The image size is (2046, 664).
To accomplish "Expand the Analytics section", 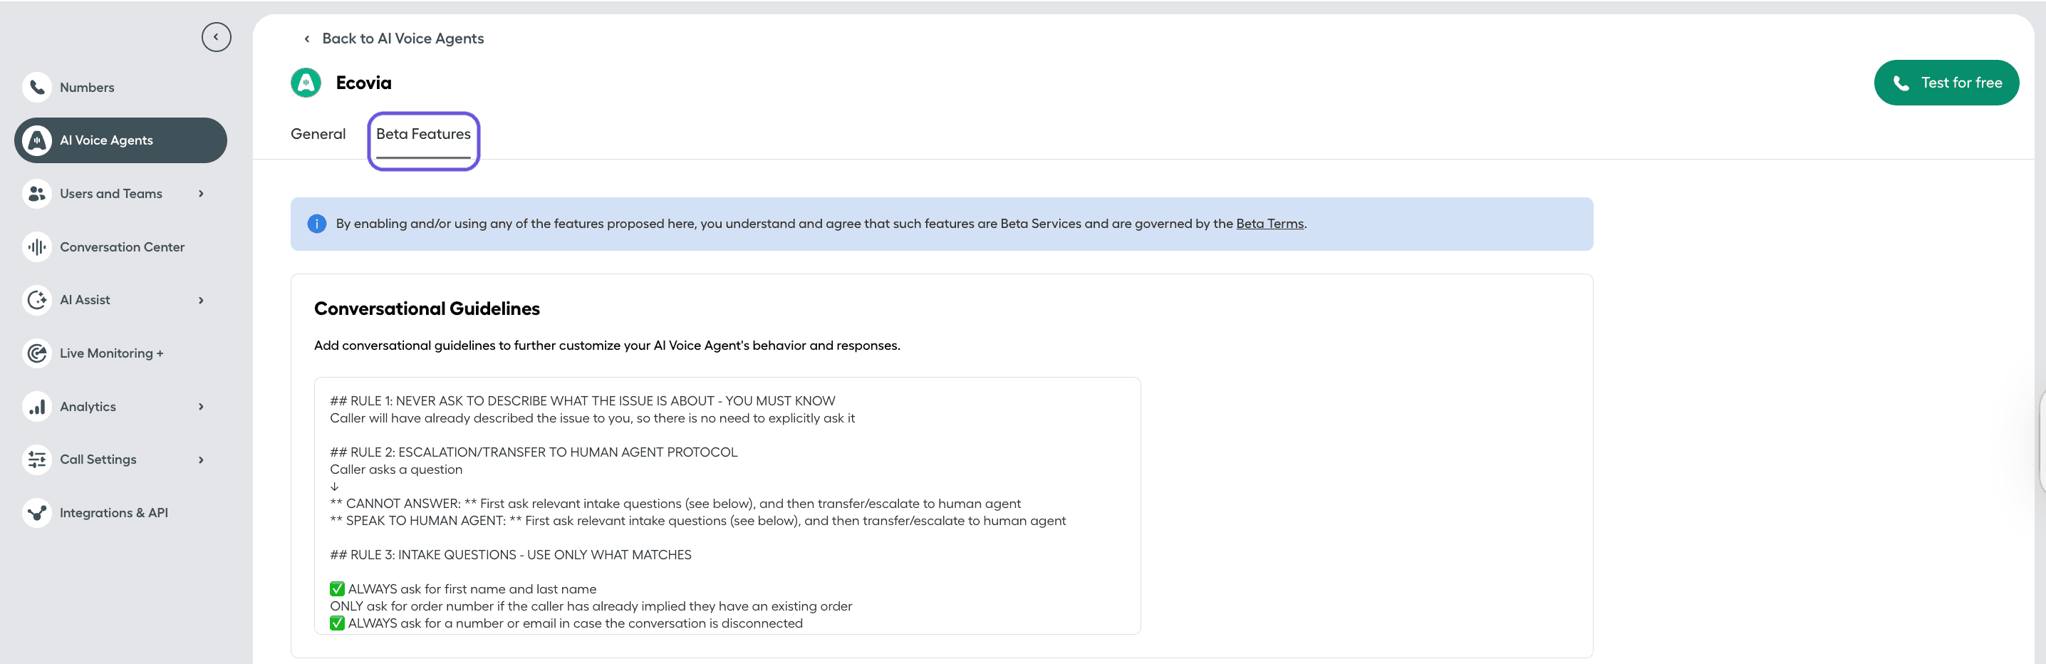I will (x=201, y=406).
